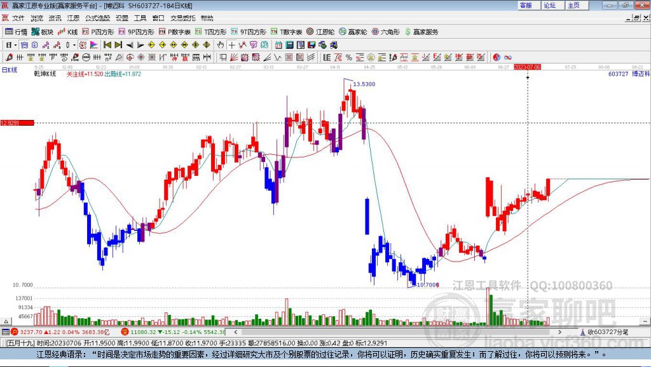Image resolution: width=651 pixels, height=367 pixels.
Task: Open the 江恩 menu
Action: click(73, 18)
